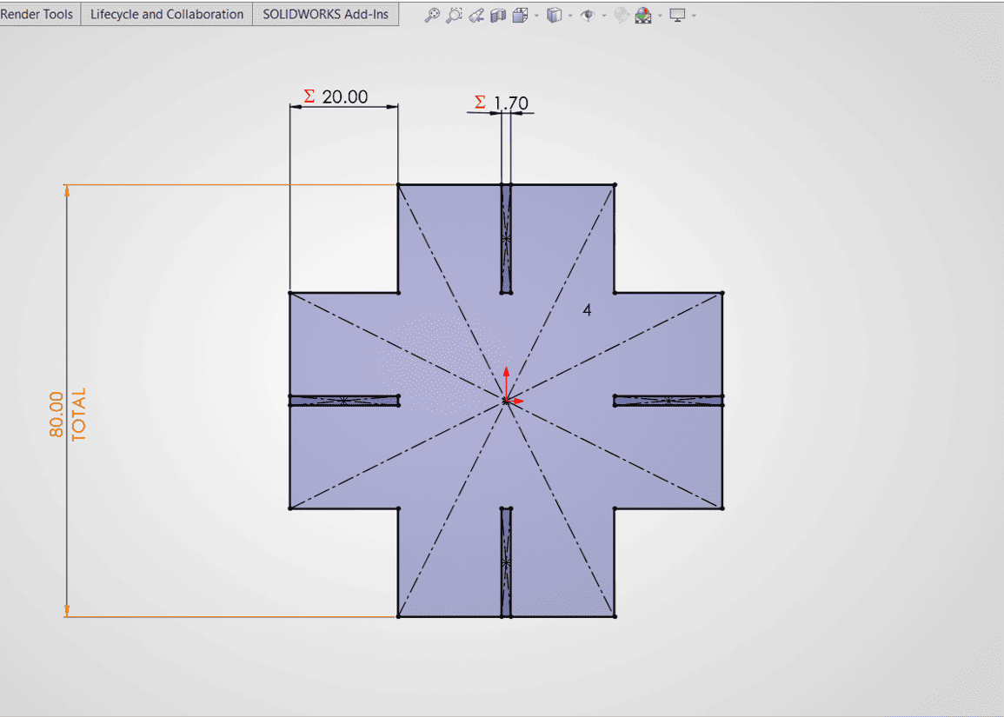Screen dimensions: 1004x717
Task: Click the red sketch origin
Action: [x=507, y=401]
